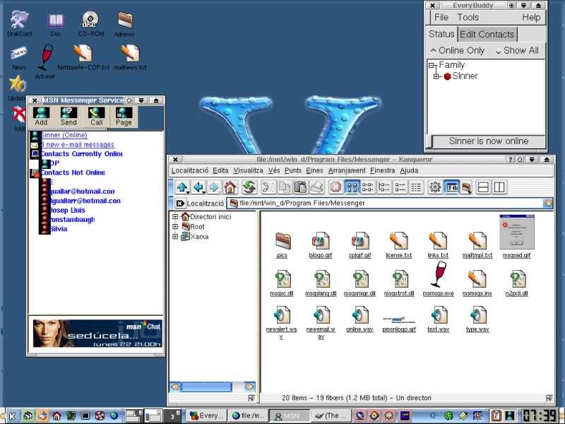Click the Page icon in MSN Messenger
This screenshot has height=424, width=565.
[124, 117]
